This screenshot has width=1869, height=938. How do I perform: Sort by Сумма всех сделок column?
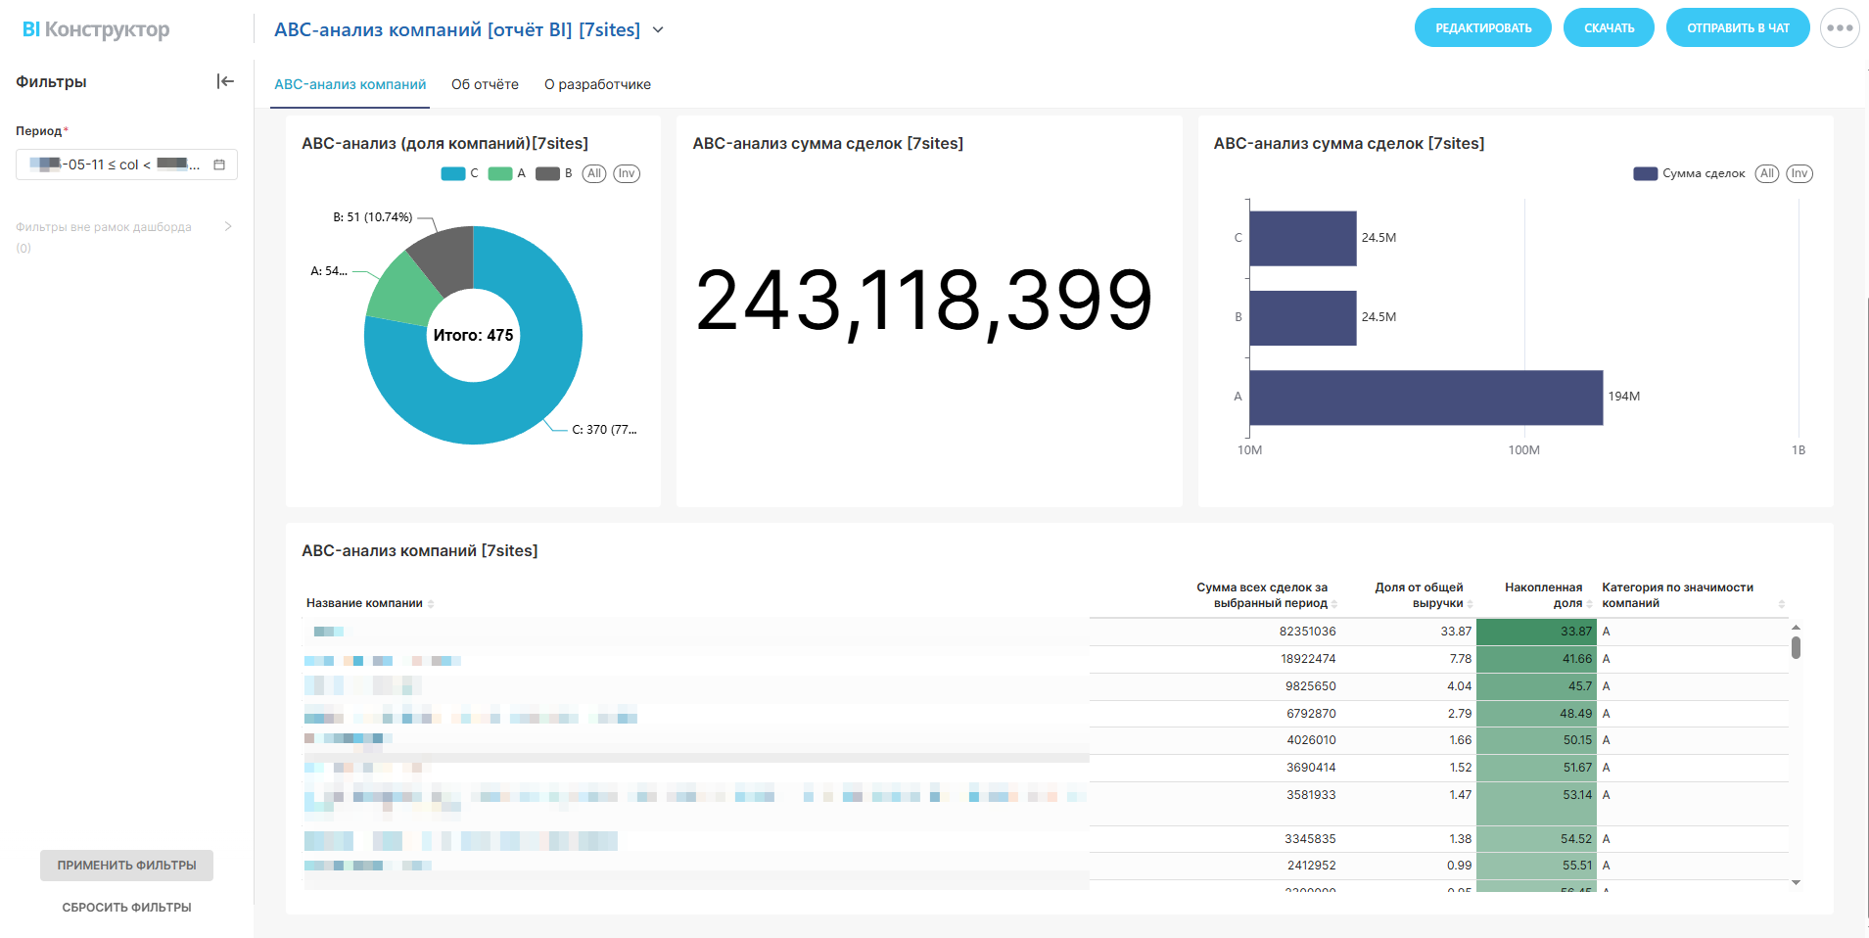(x=1334, y=604)
